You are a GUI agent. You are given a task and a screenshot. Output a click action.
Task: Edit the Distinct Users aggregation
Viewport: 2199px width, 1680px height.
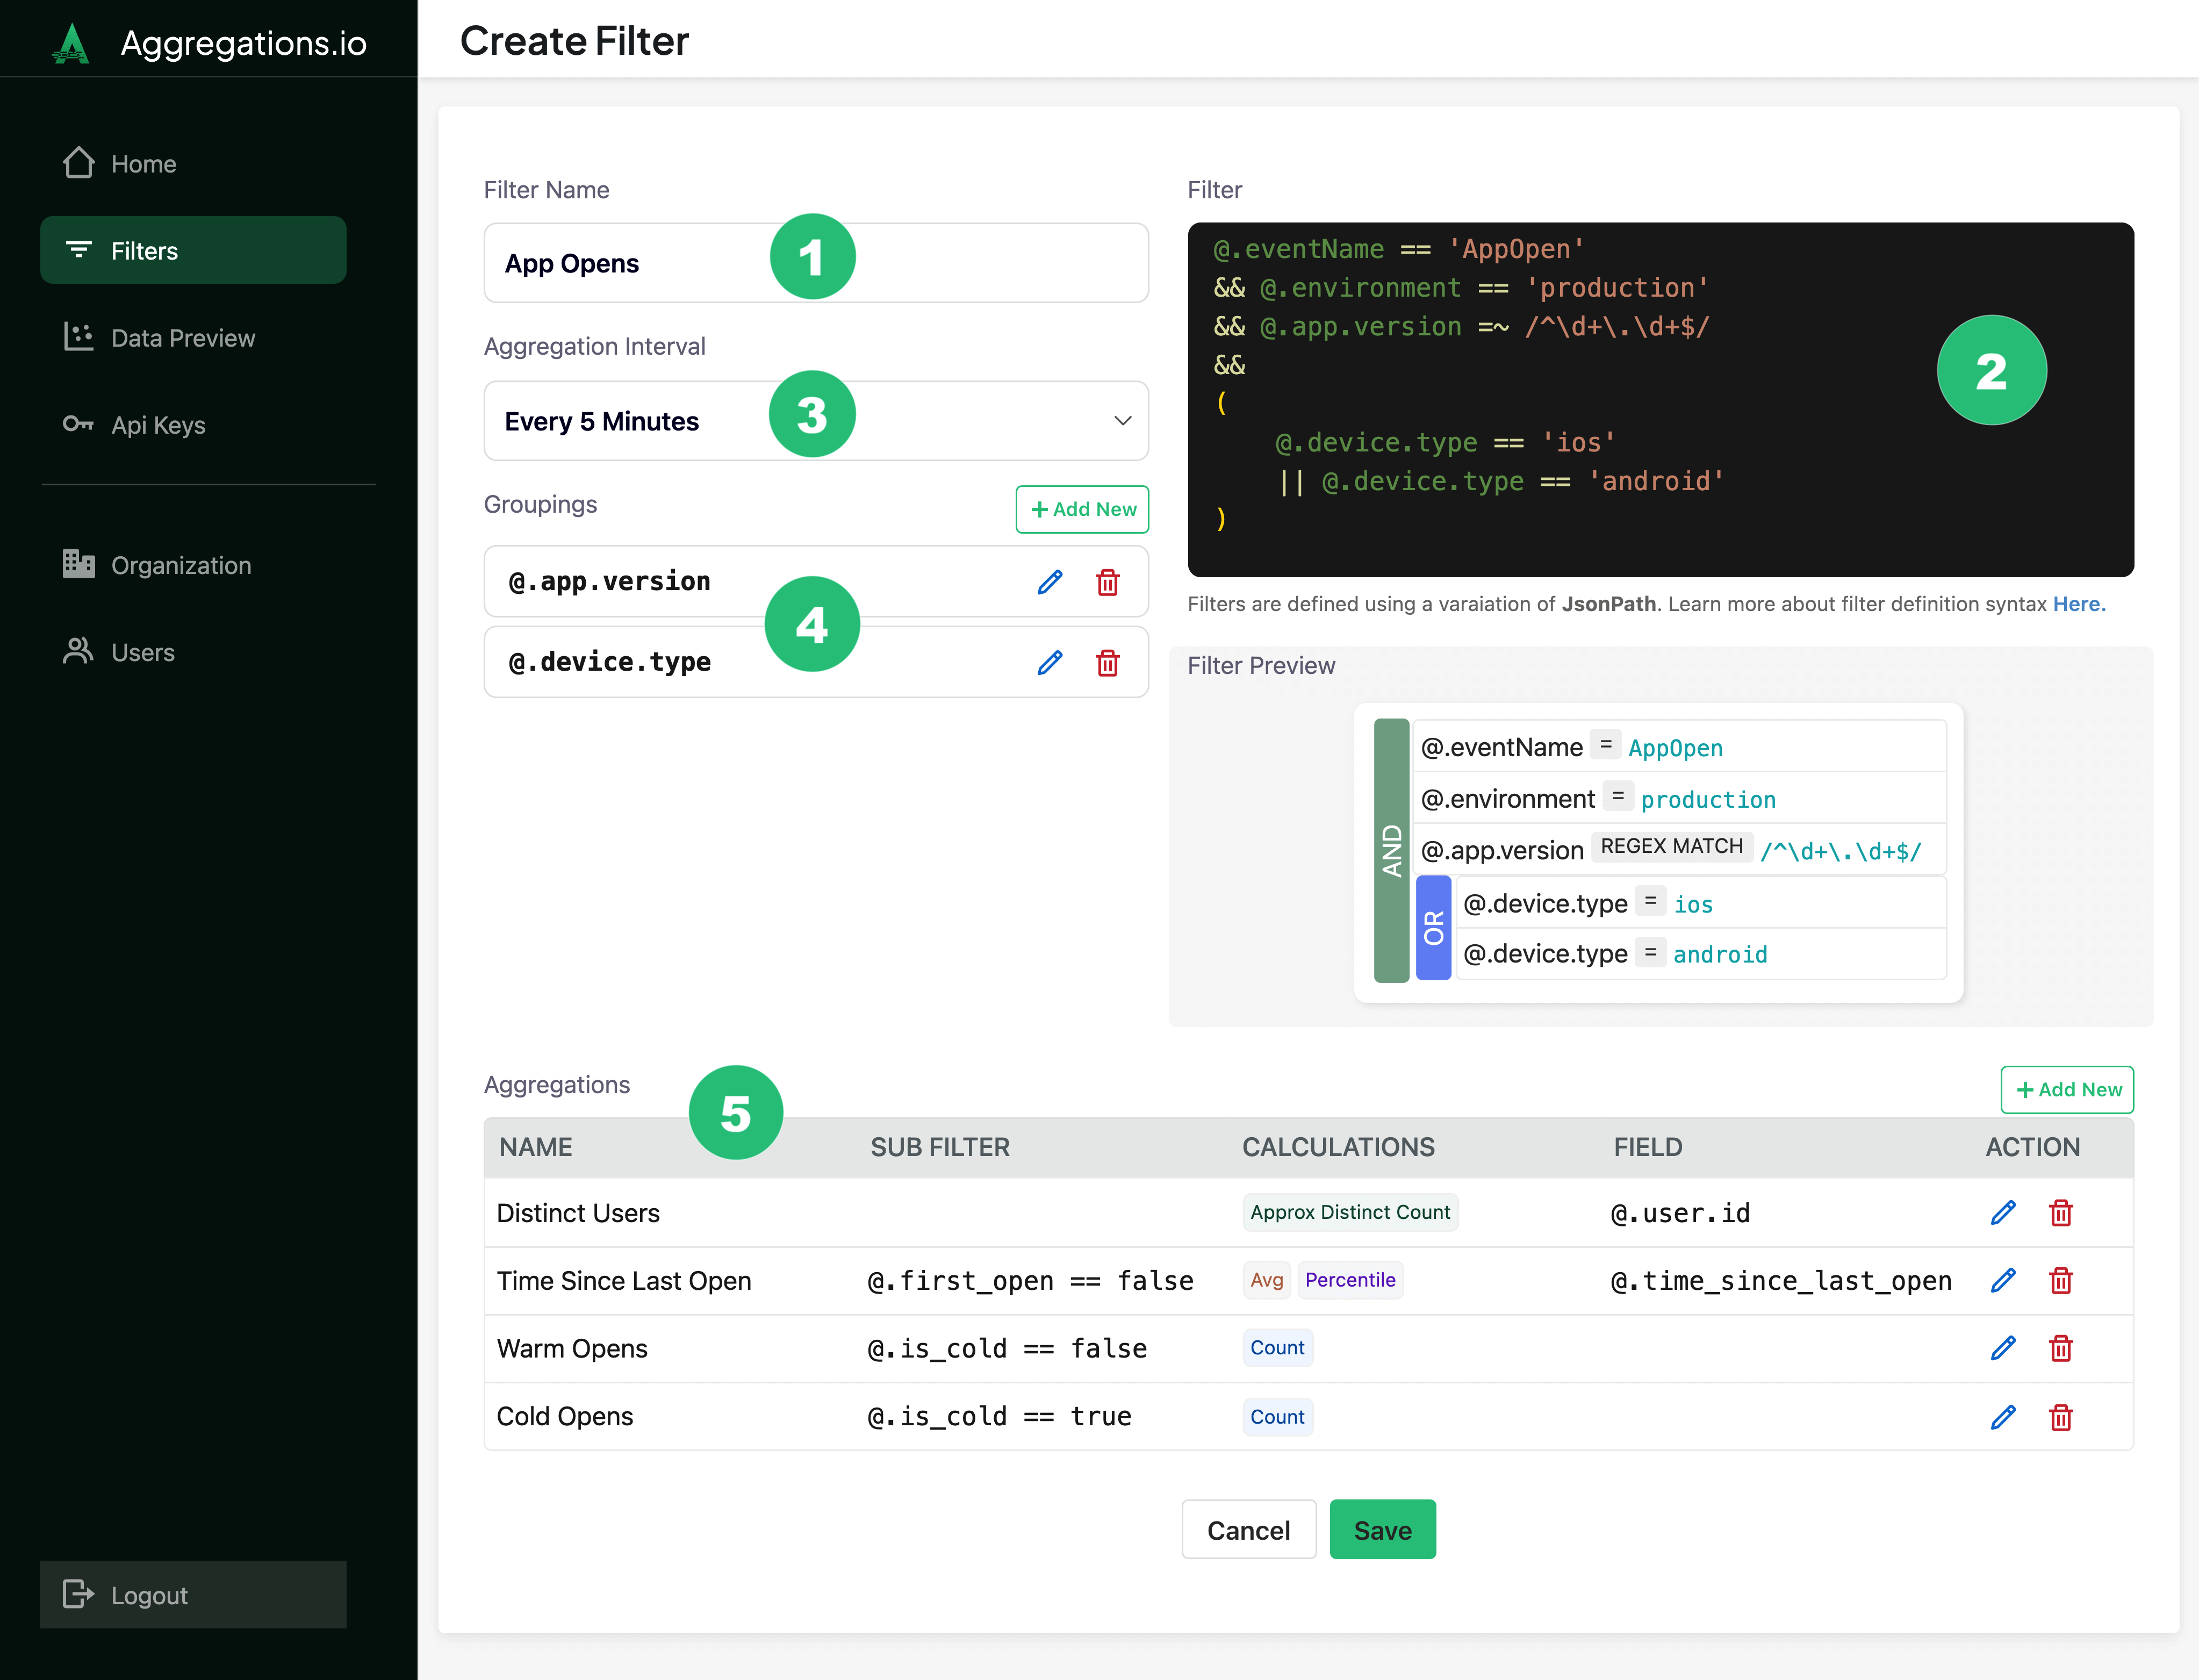click(x=2002, y=1213)
